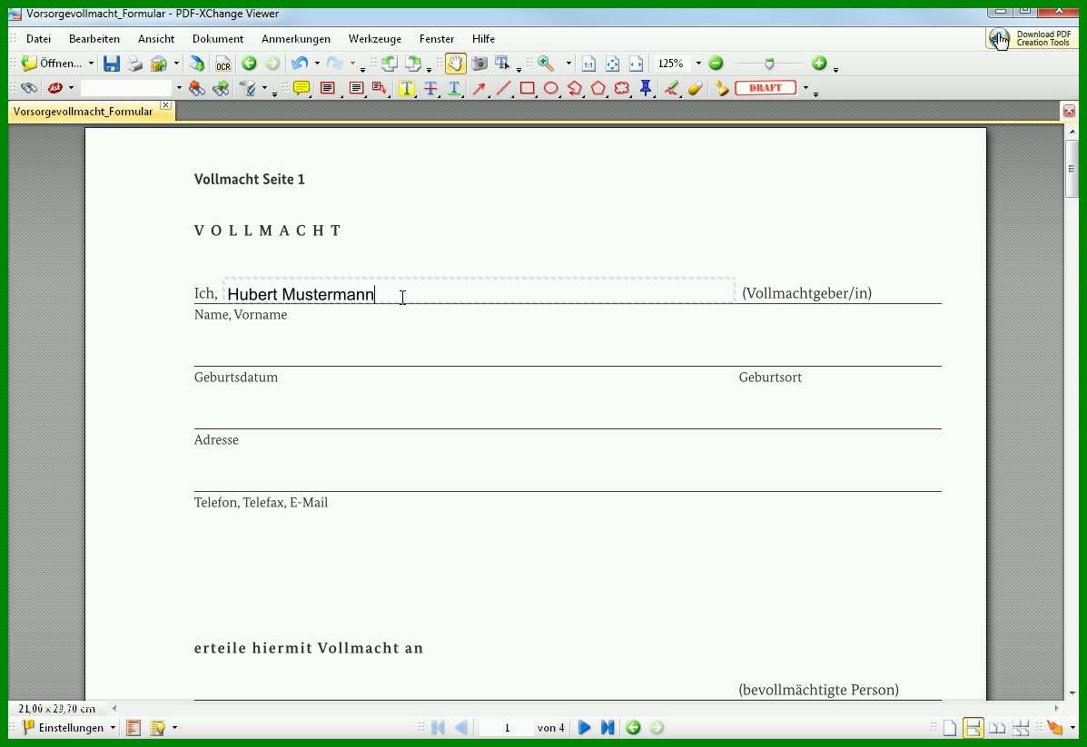The height and width of the screenshot is (747, 1087).
Task: Apply the DRAFT stamp
Action: coord(766,88)
